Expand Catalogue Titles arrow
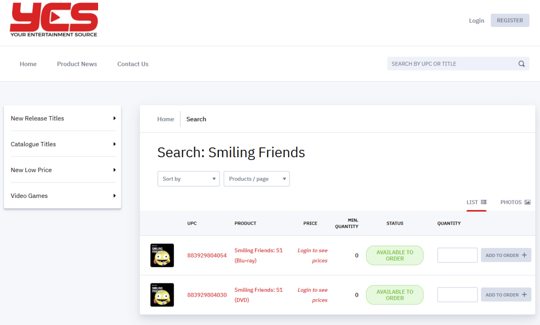The image size is (540, 325). [x=114, y=144]
